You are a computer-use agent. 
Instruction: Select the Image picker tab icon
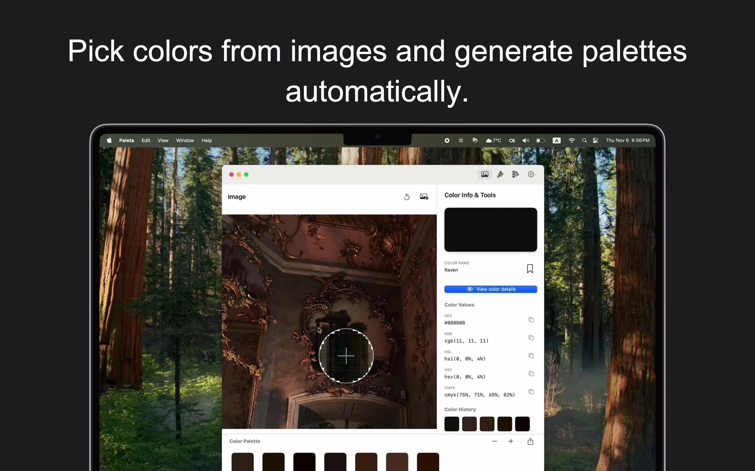(x=484, y=174)
